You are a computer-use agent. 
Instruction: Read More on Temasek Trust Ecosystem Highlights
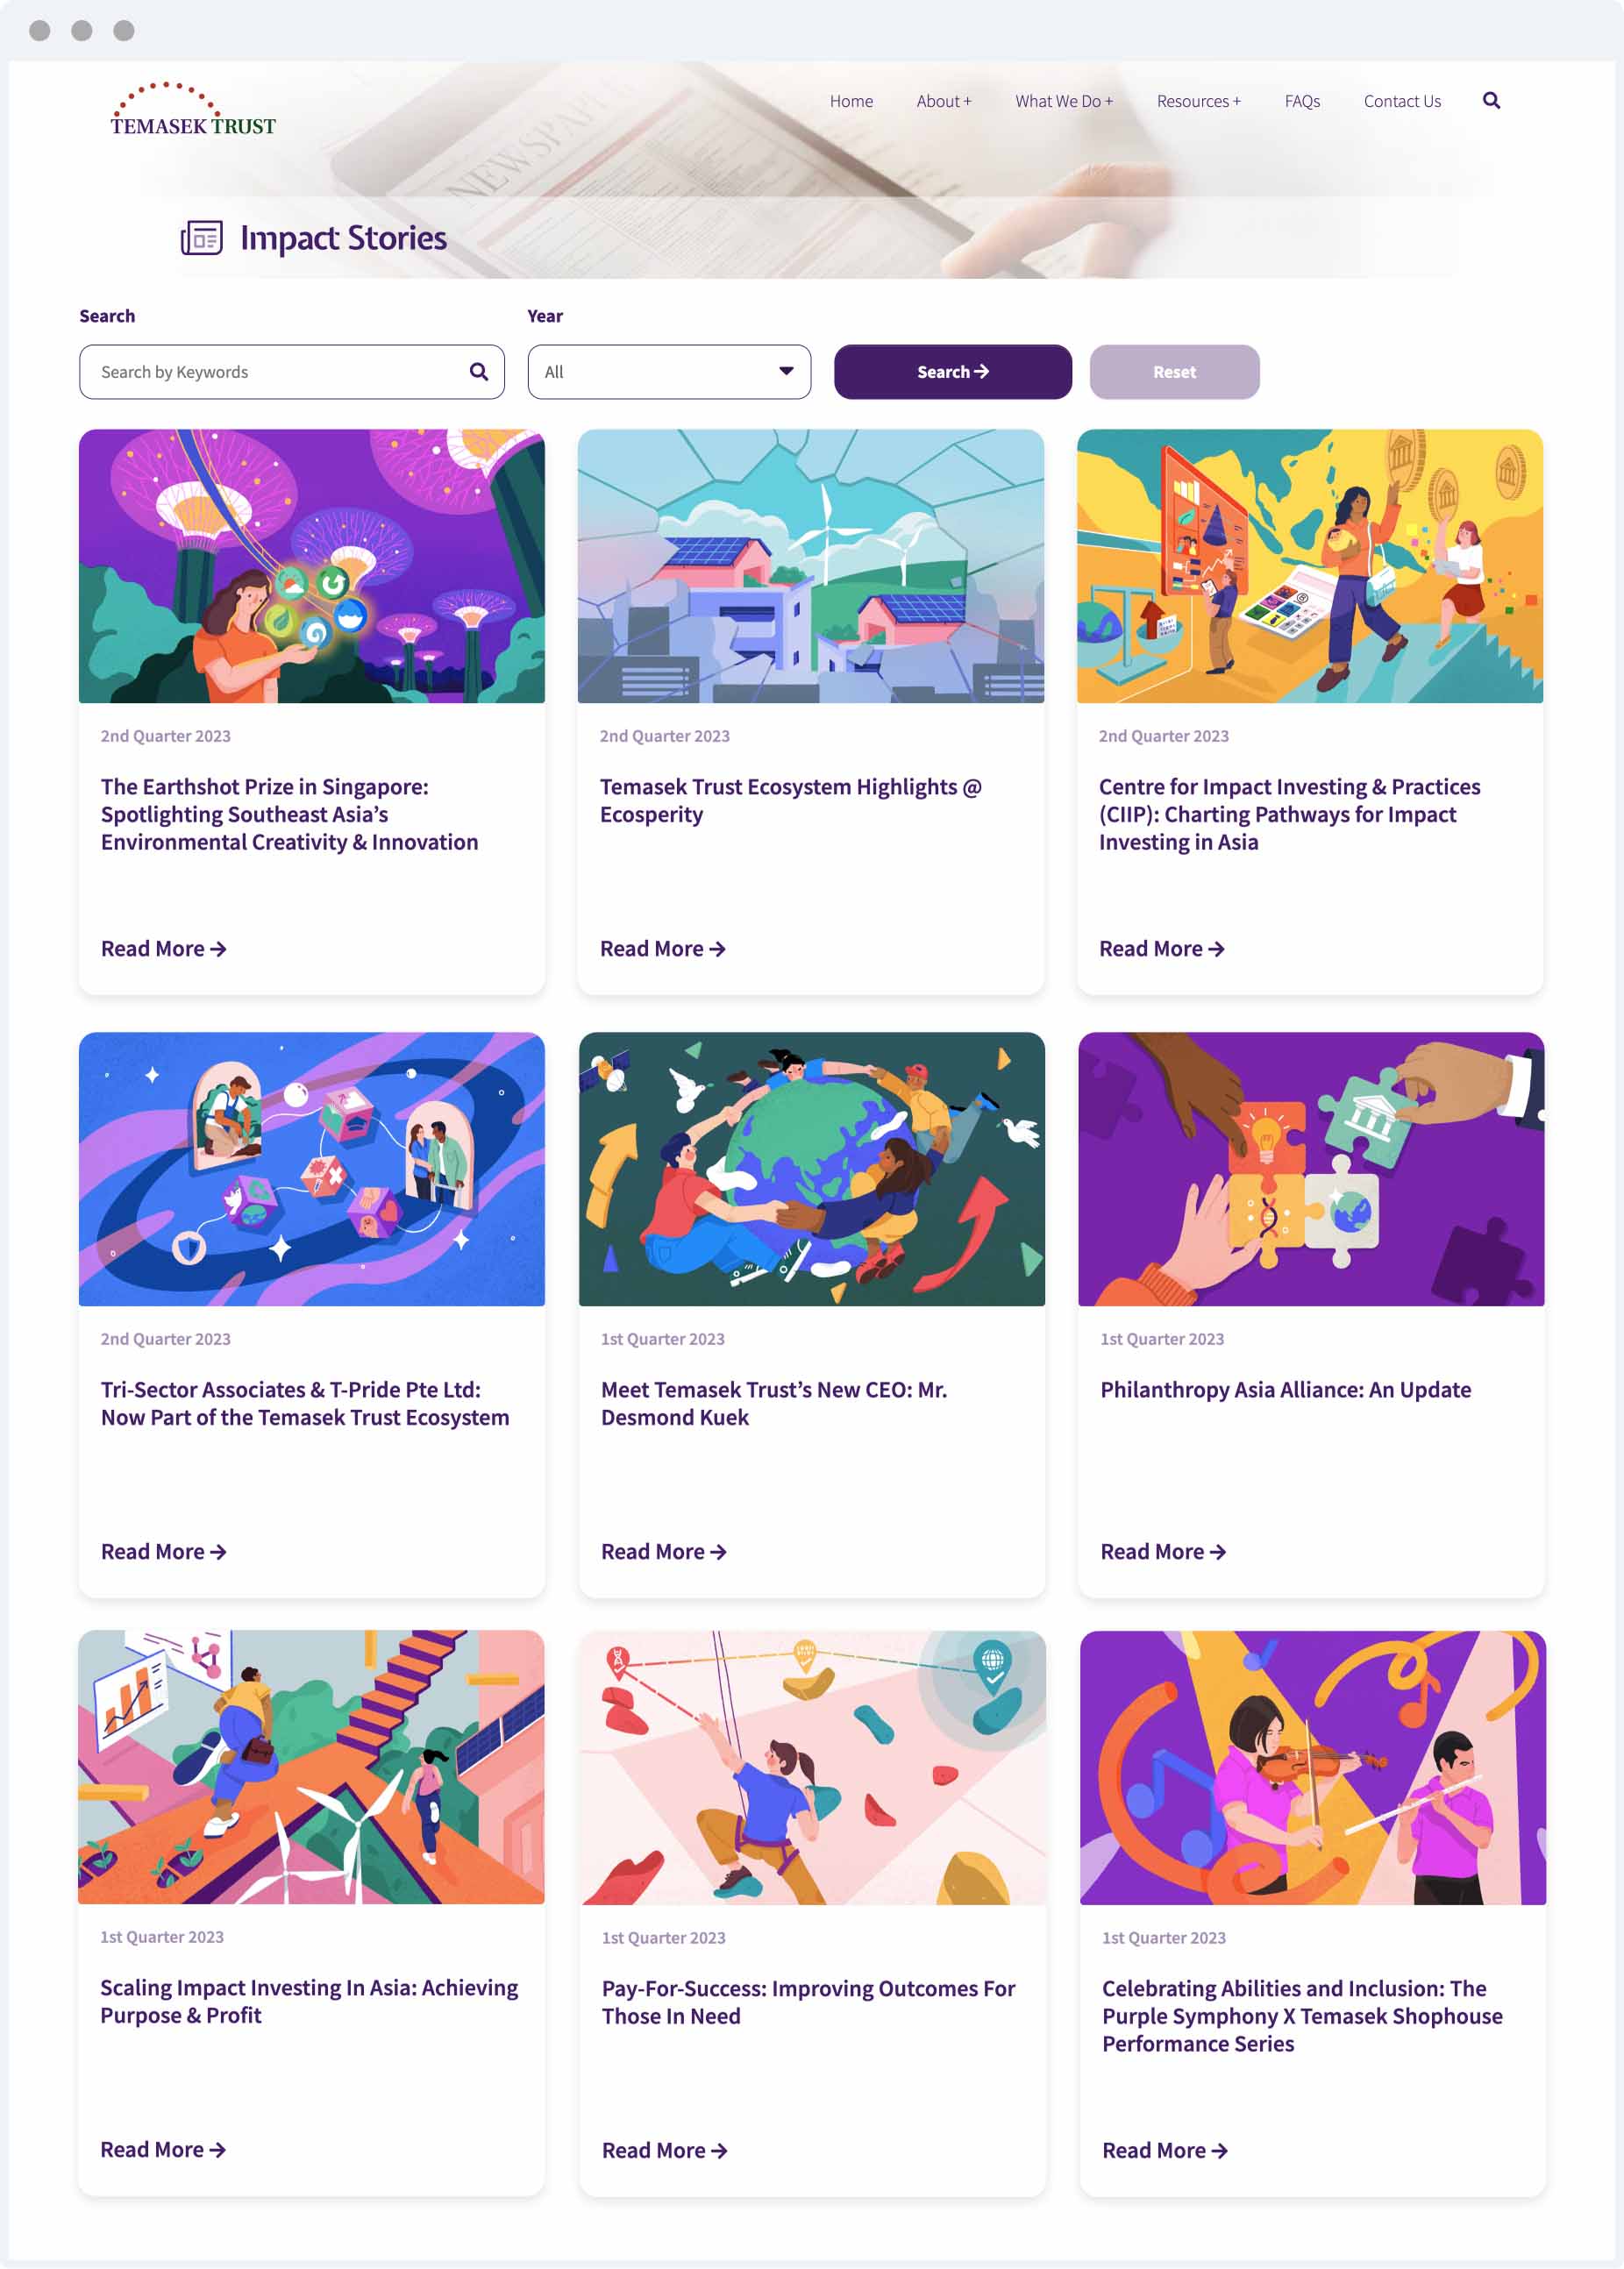pyautogui.click(x=663, y=949)
